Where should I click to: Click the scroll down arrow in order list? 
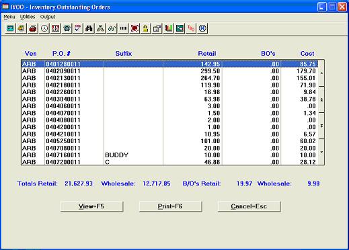[321, 152]
